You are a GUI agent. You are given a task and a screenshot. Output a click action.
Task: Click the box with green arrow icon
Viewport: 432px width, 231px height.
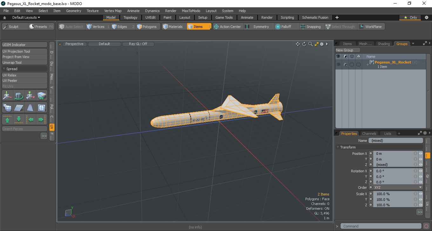click(x=42, y=95)
